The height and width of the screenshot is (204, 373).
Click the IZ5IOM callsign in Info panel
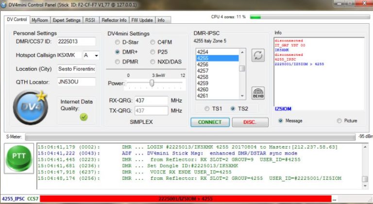coord(283,109)
